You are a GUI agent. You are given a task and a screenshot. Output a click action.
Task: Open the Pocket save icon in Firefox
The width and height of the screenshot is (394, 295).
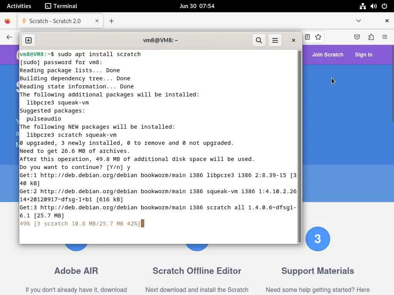pos(357,37)
